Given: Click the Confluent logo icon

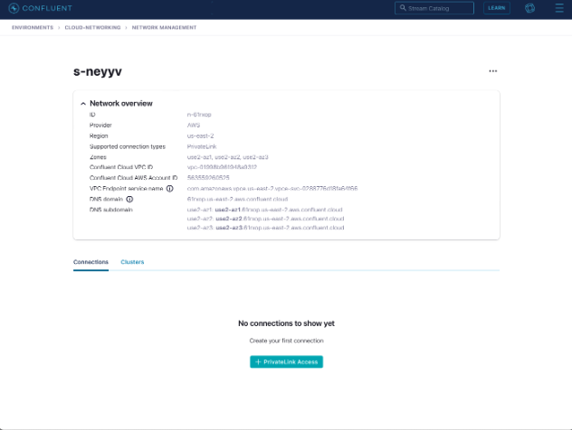Looking at the screenshot, I should 14,8.
